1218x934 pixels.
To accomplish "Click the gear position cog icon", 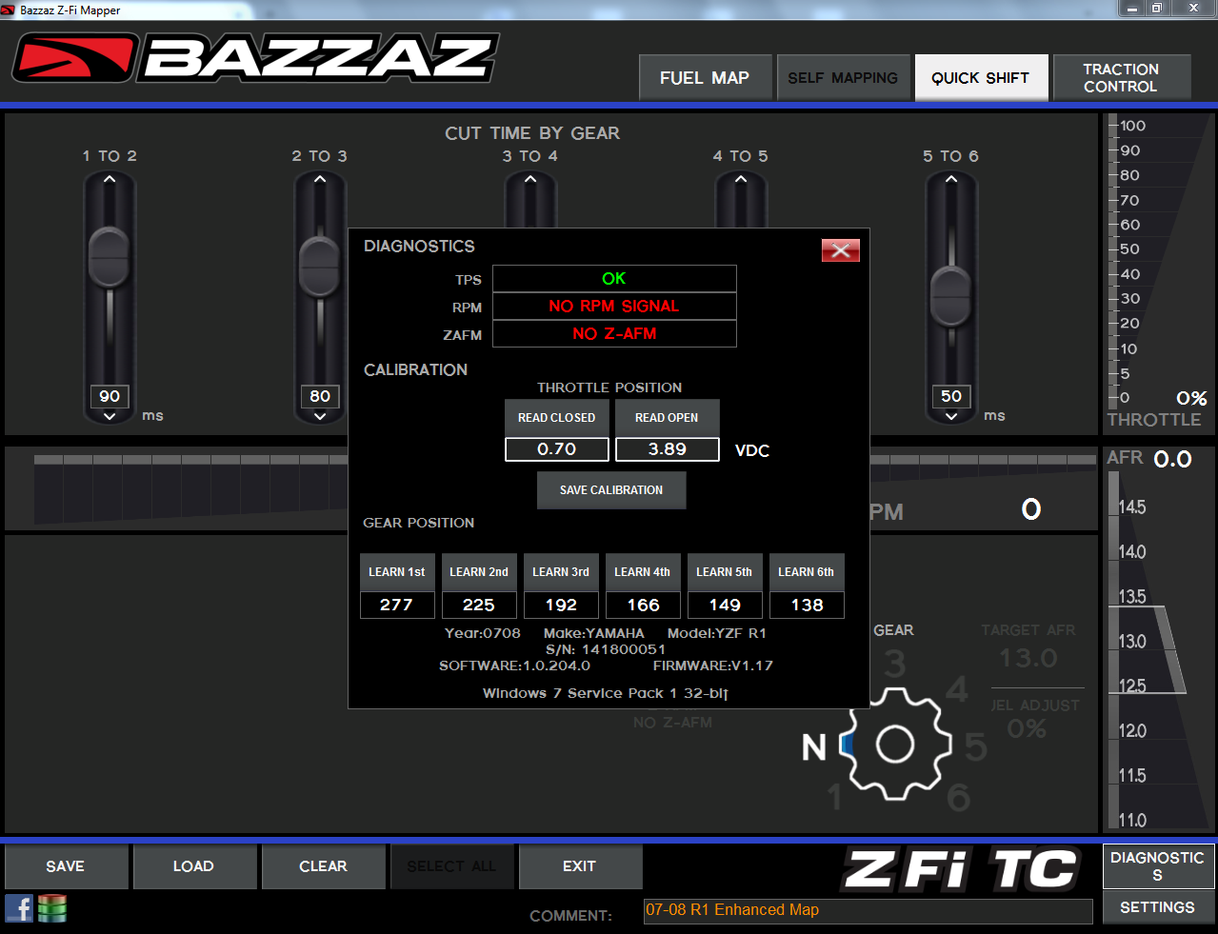I will (894, 744).
